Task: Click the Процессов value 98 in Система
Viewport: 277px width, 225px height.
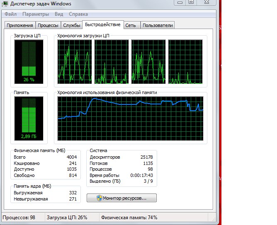Action: [151, 169]
